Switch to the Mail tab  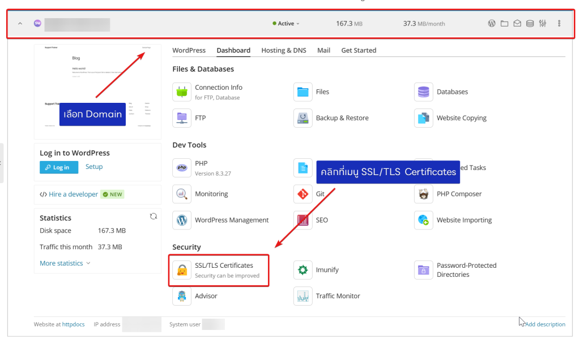323,50
